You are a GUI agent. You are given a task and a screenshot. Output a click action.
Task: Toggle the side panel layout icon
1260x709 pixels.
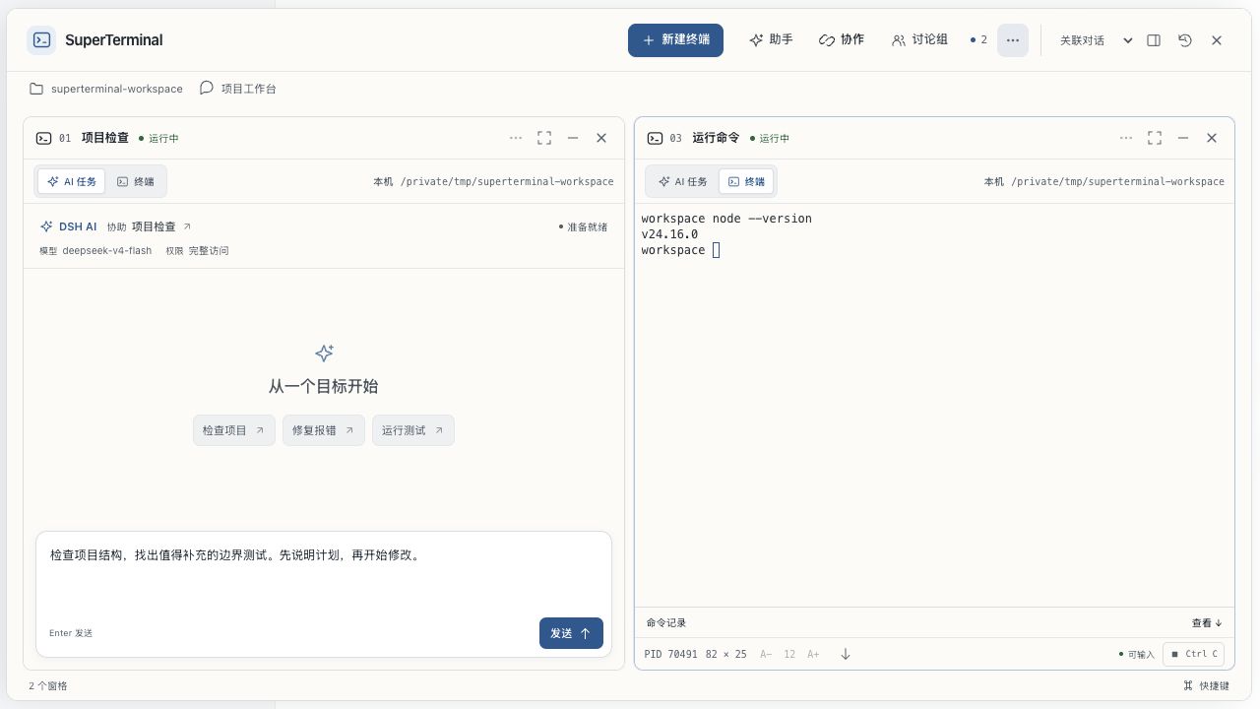1154,40
